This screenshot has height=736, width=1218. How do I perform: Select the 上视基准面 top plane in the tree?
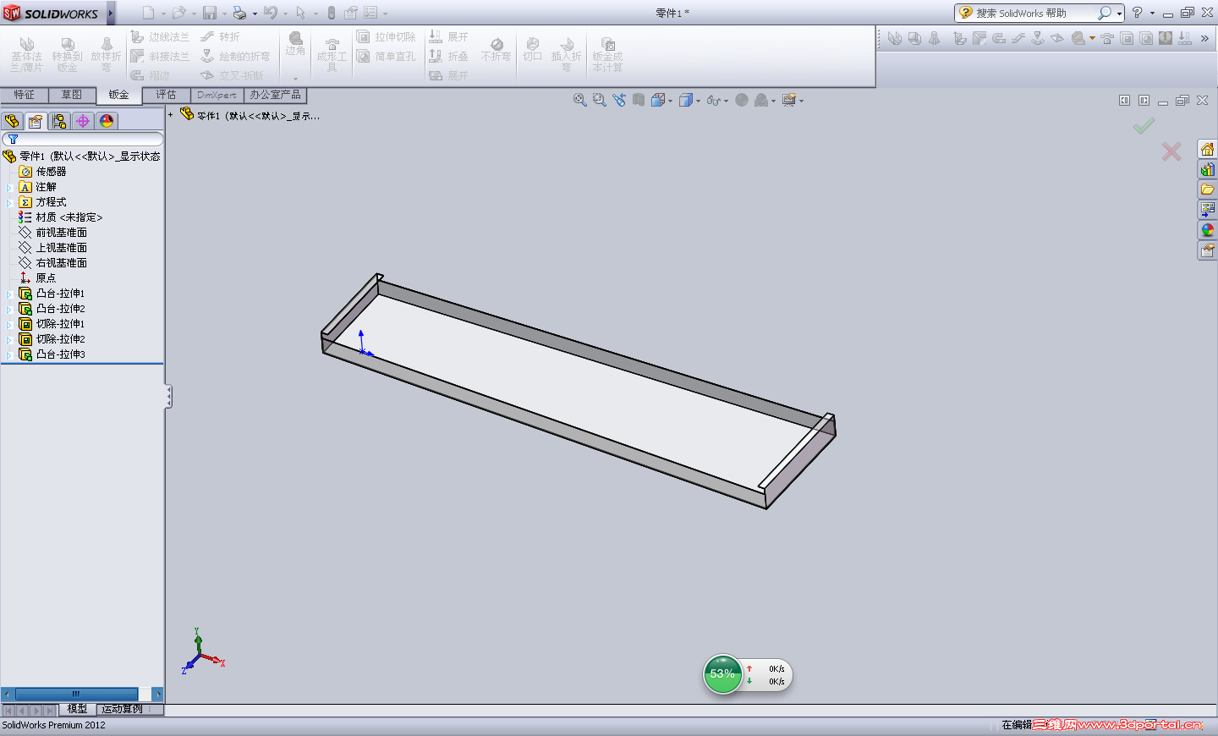coord(52,248)
